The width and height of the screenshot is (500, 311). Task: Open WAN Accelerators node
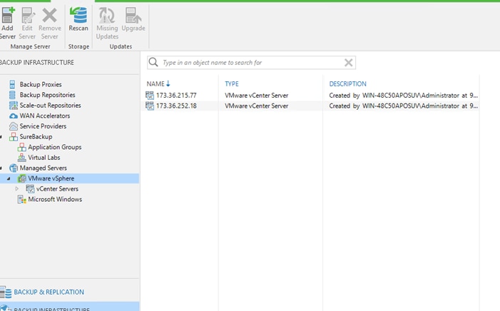[45, 116]
